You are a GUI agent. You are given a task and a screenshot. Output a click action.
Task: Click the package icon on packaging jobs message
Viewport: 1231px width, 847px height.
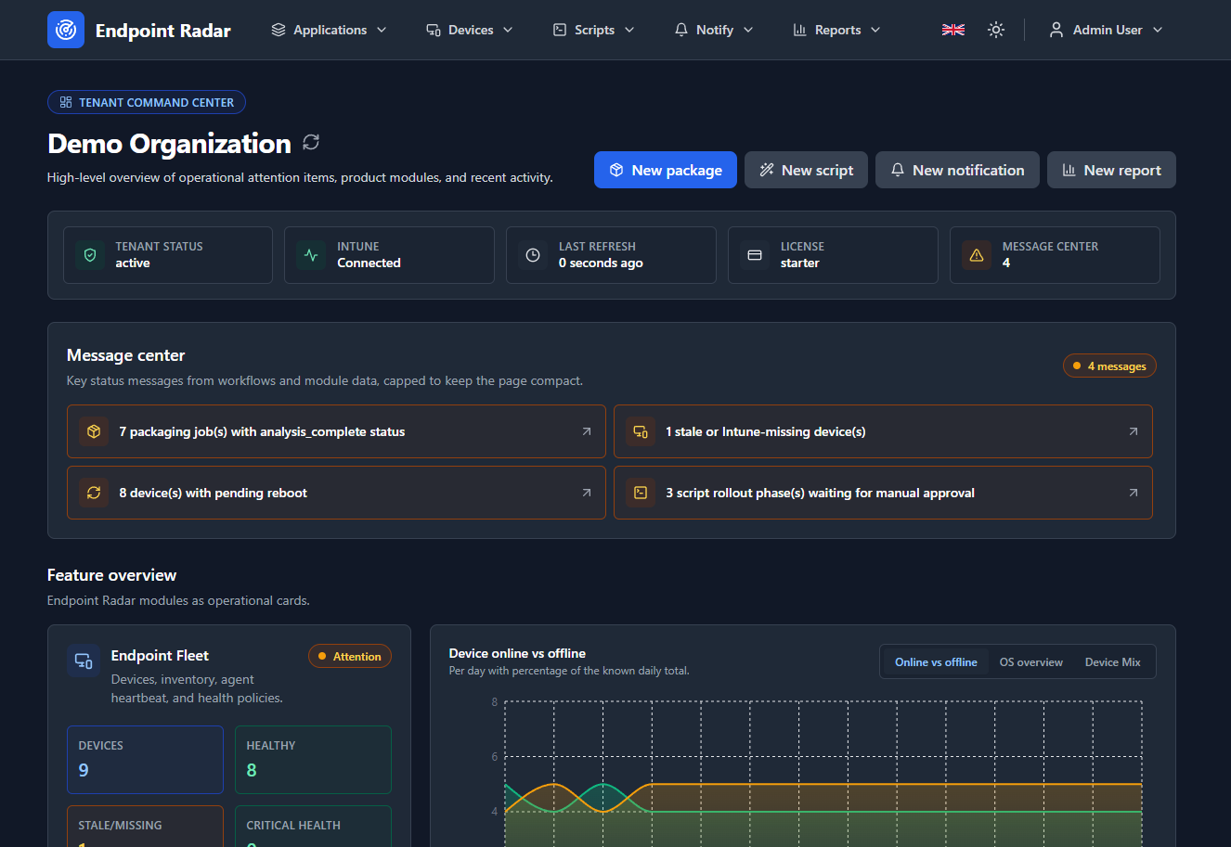(94, 431)
